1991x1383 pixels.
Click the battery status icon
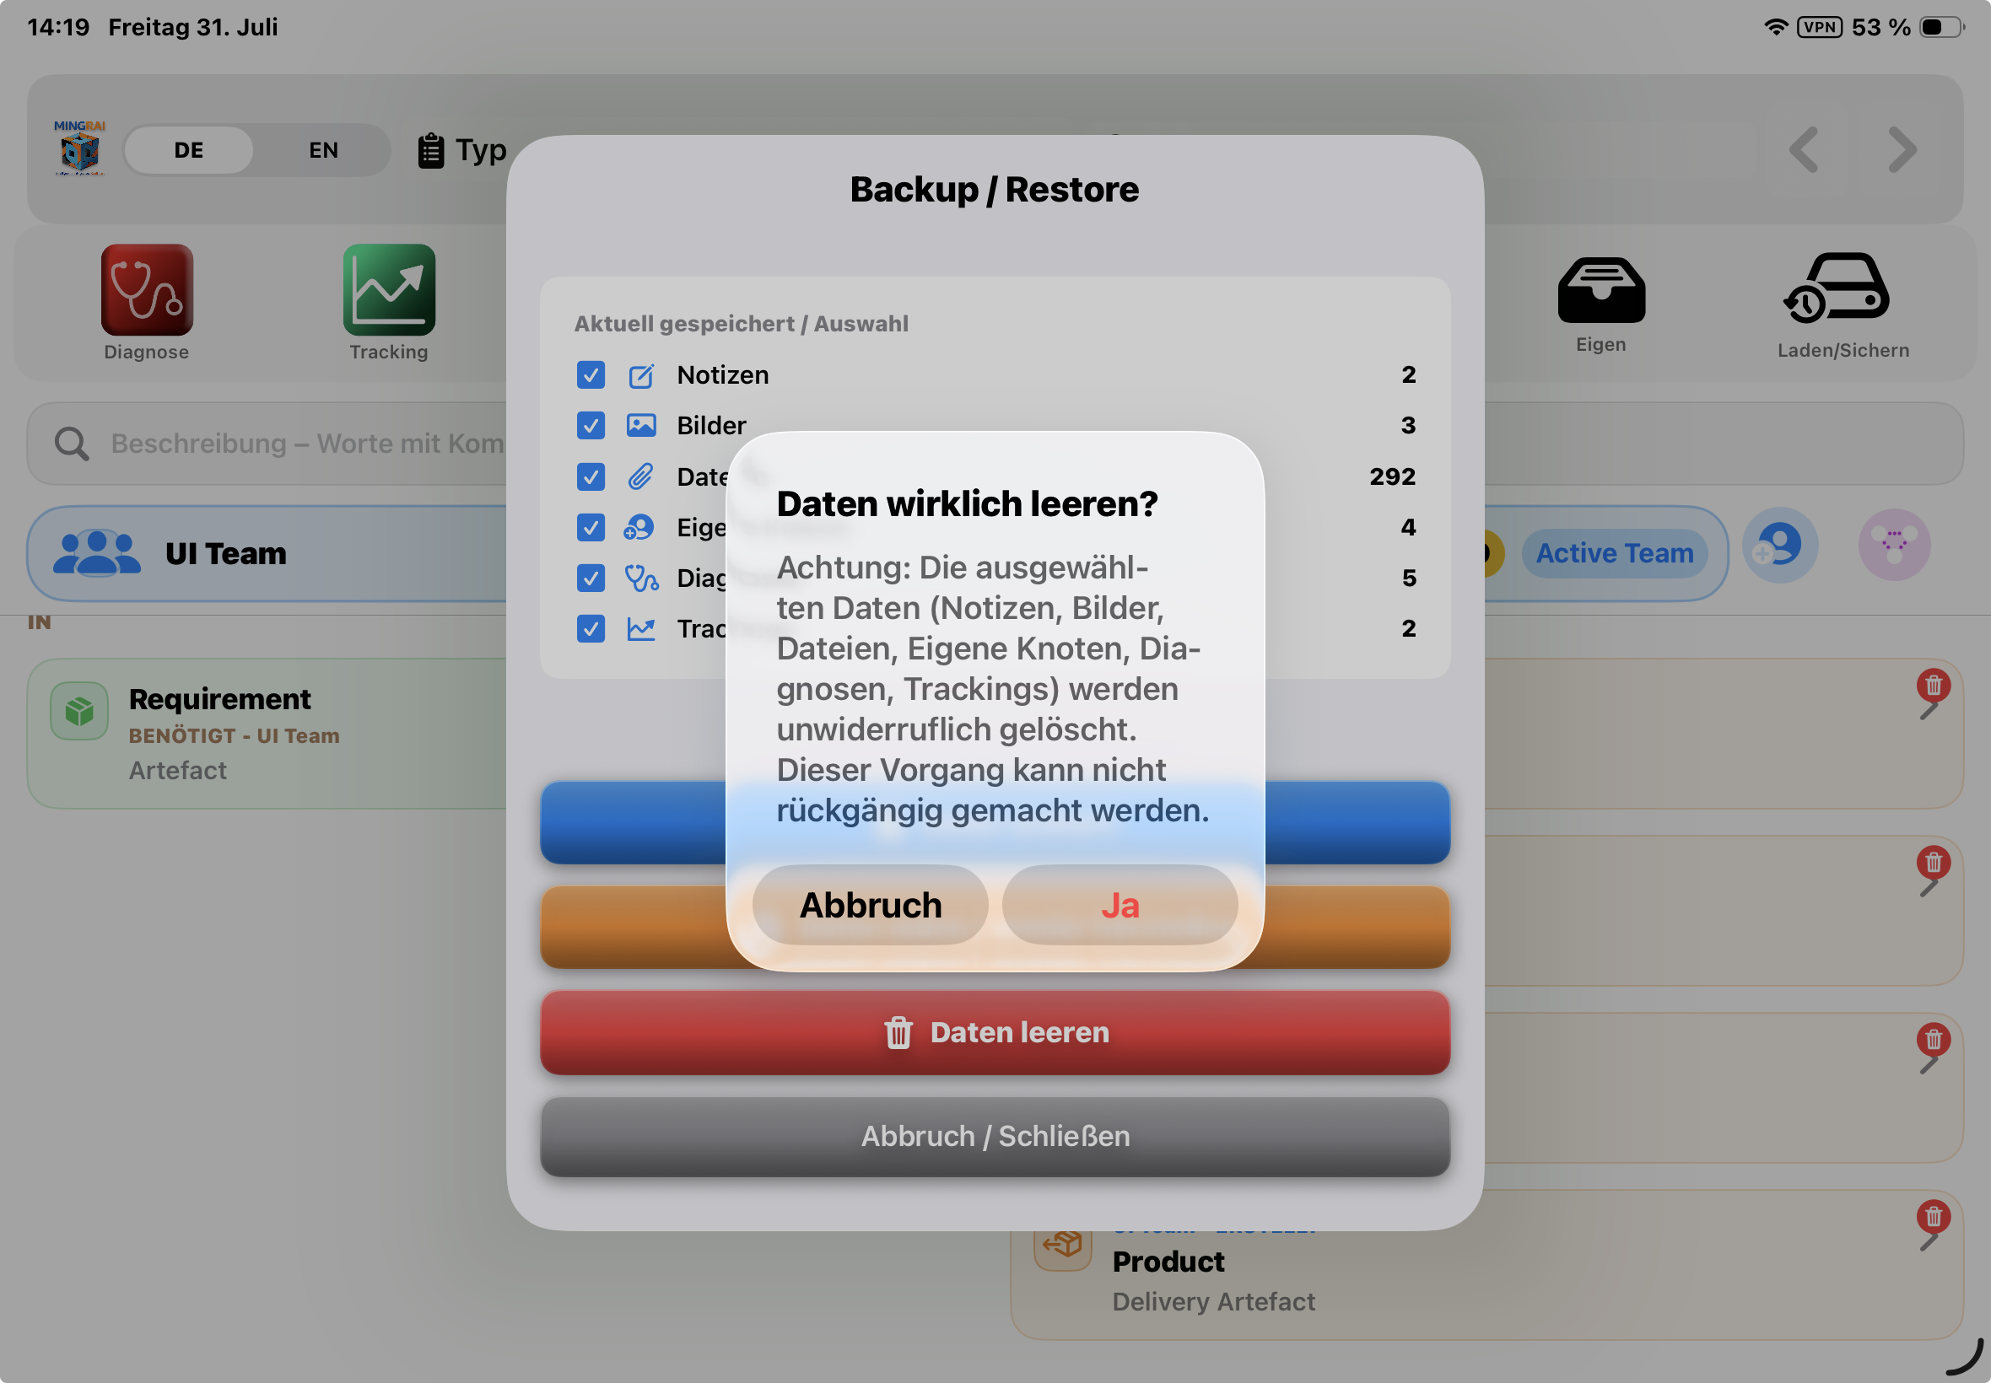(1941, 27)
